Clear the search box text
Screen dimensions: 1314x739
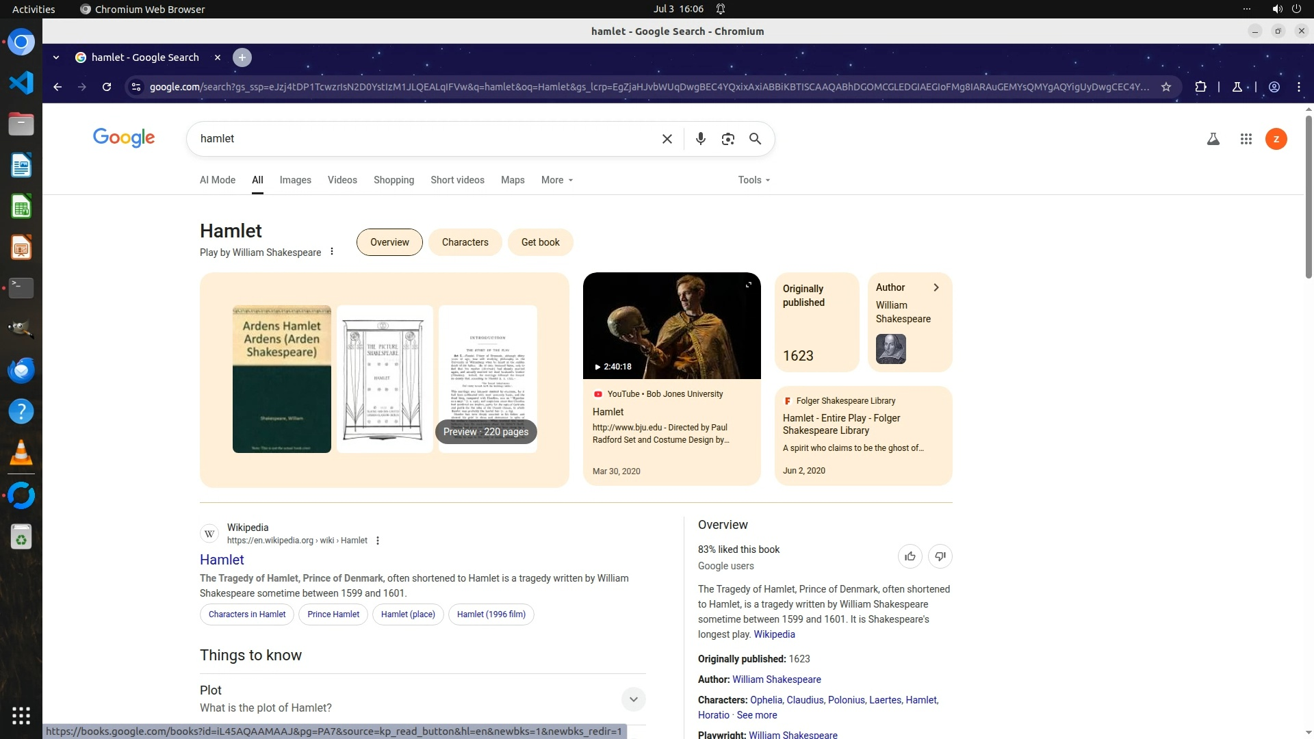(667, 139)
